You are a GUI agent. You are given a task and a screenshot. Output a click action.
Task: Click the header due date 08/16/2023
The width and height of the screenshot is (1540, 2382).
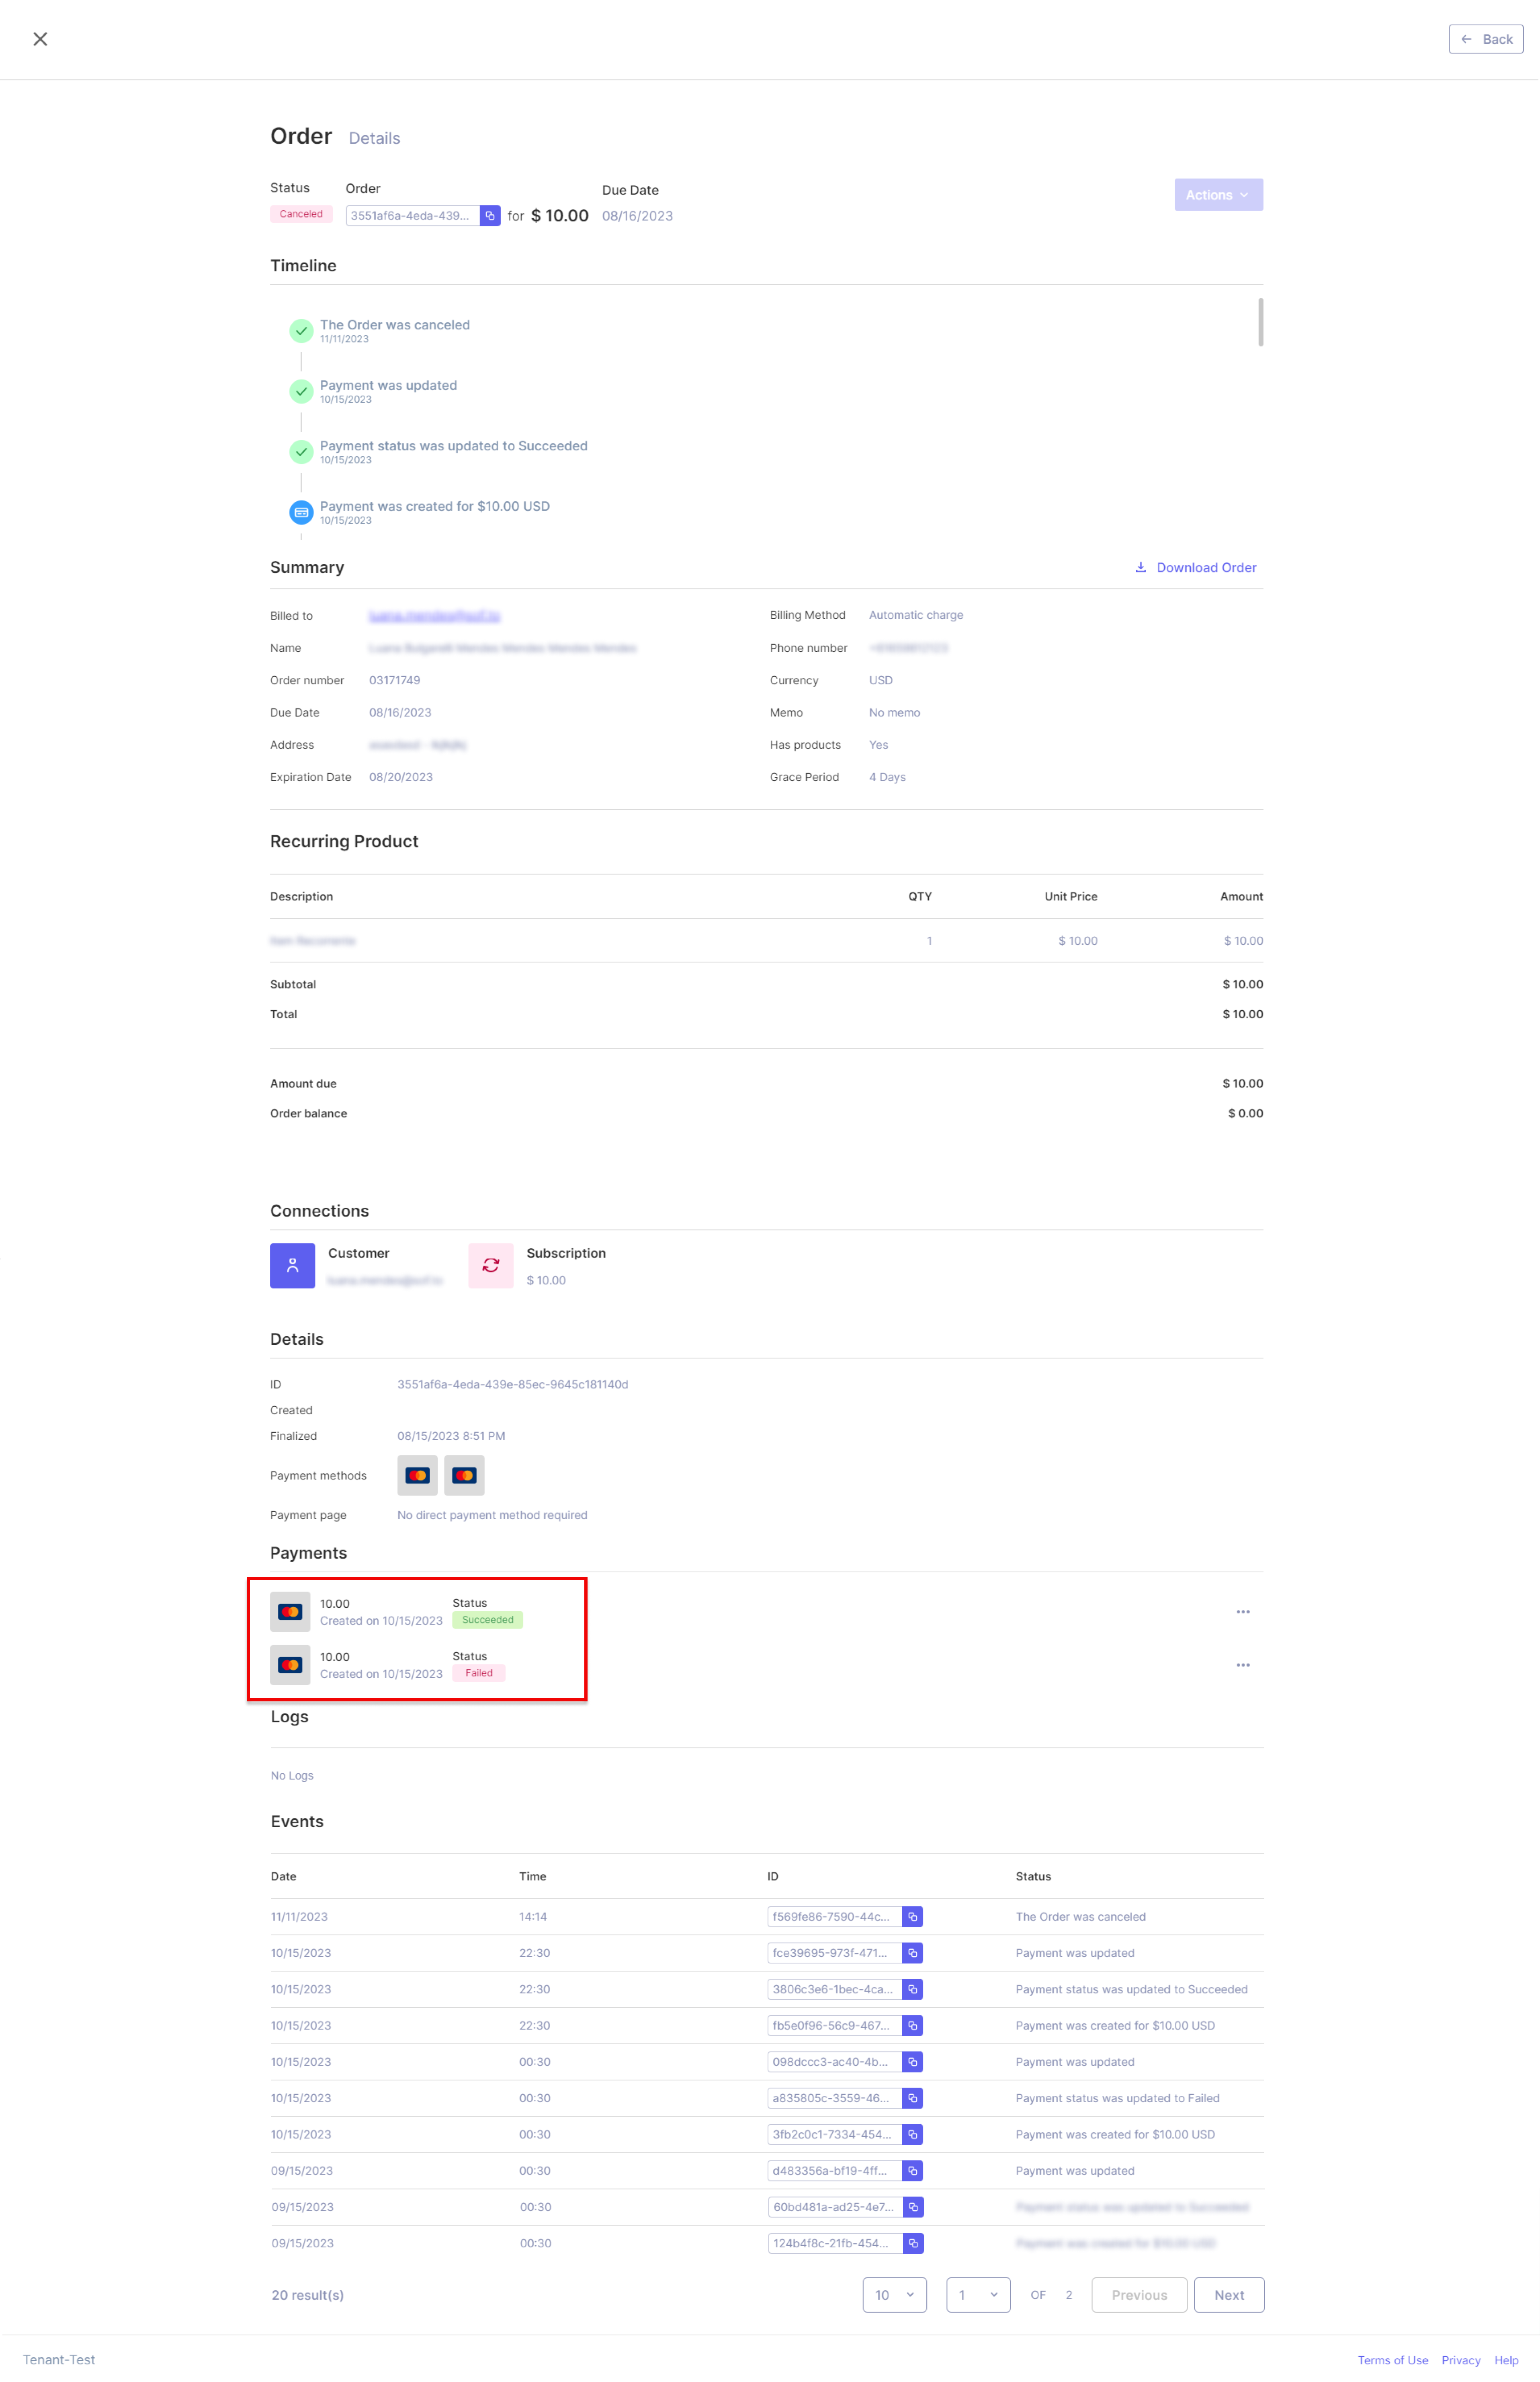point(637,216)
